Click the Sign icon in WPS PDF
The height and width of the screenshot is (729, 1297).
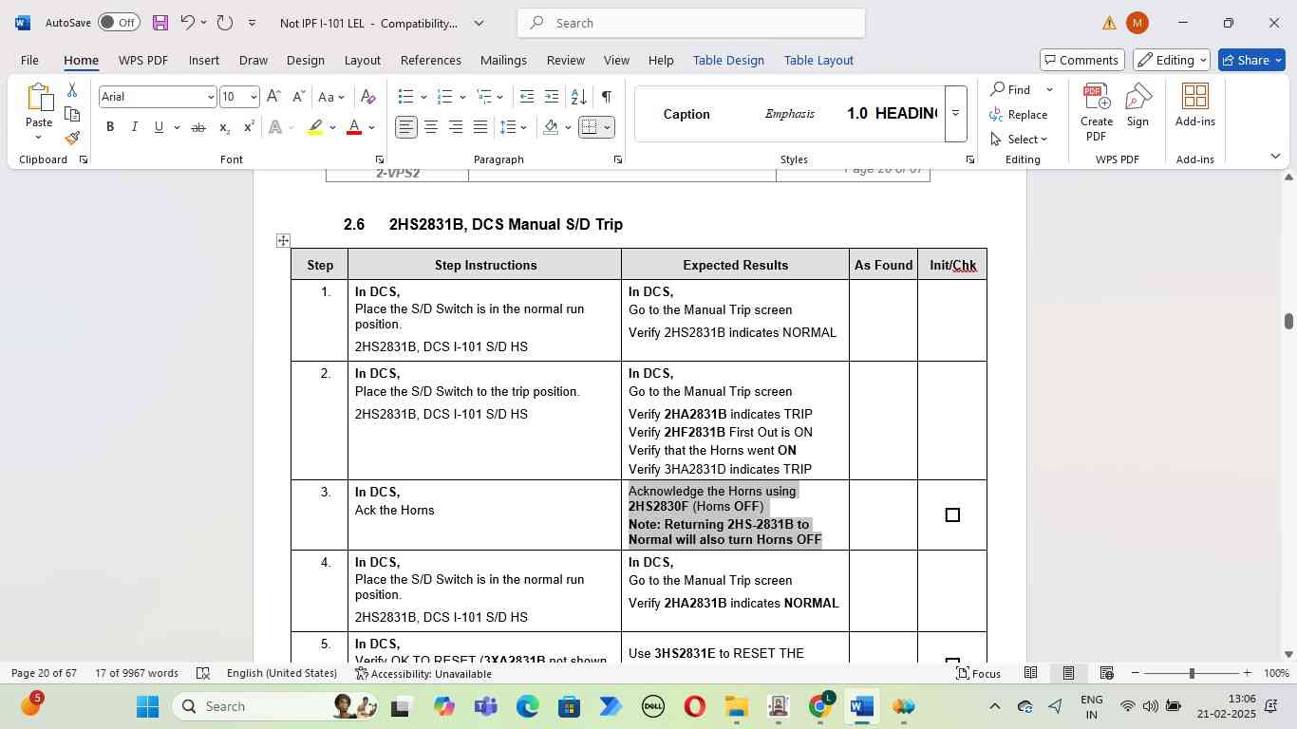[x=1137, y=105]
